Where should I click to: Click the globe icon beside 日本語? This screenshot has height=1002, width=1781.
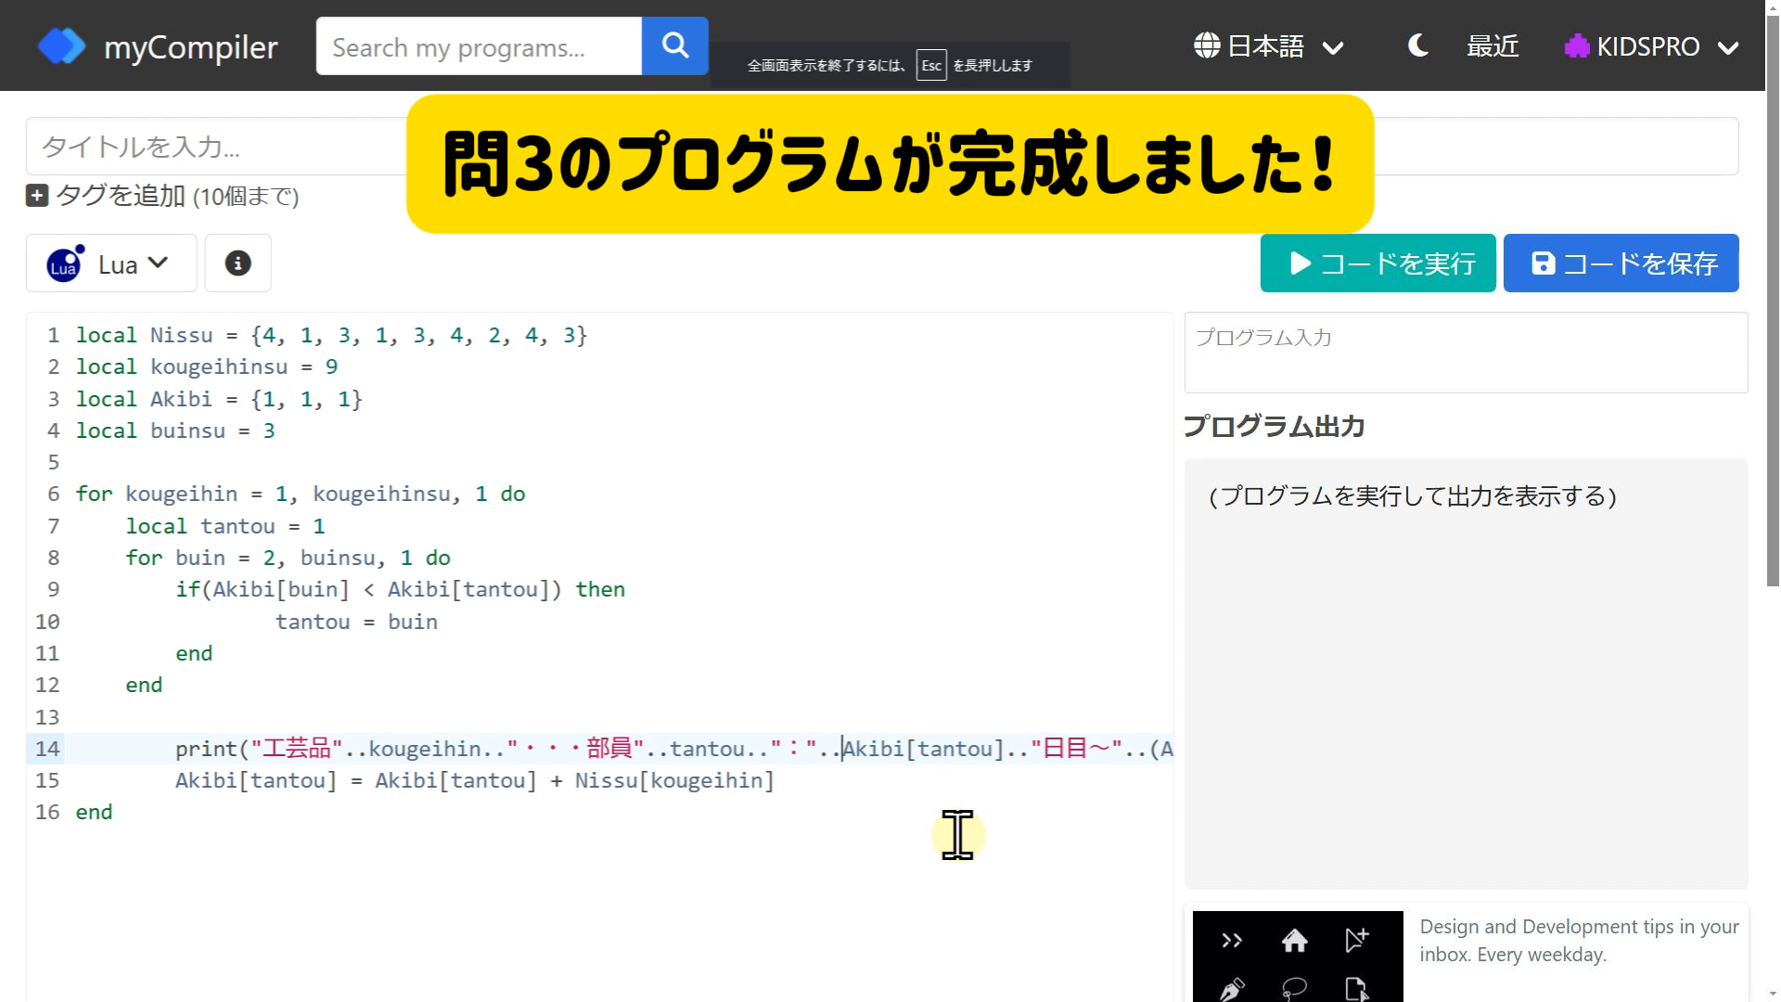pos(1207,45)
